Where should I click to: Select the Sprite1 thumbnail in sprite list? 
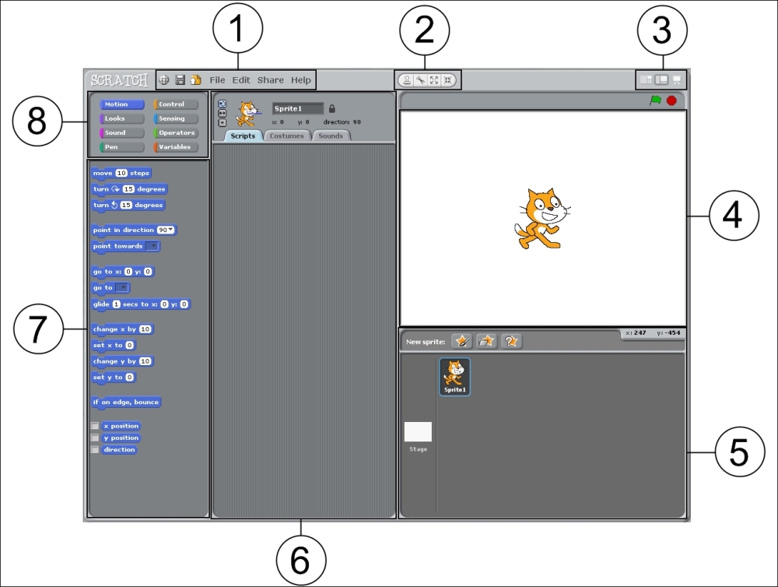click(x=455, y=377)
